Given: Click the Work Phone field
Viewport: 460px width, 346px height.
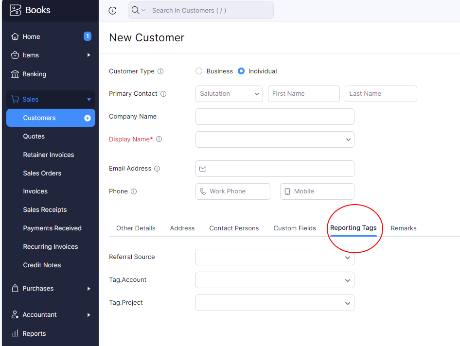Looking at the screenshot, I should point(233,191).
